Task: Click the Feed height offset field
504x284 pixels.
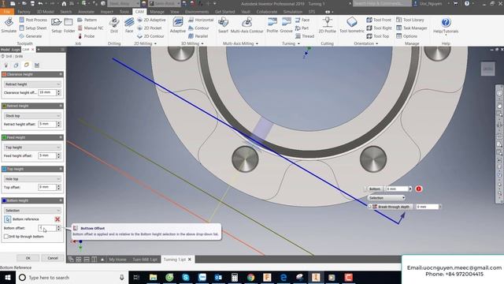Action: 47,155
